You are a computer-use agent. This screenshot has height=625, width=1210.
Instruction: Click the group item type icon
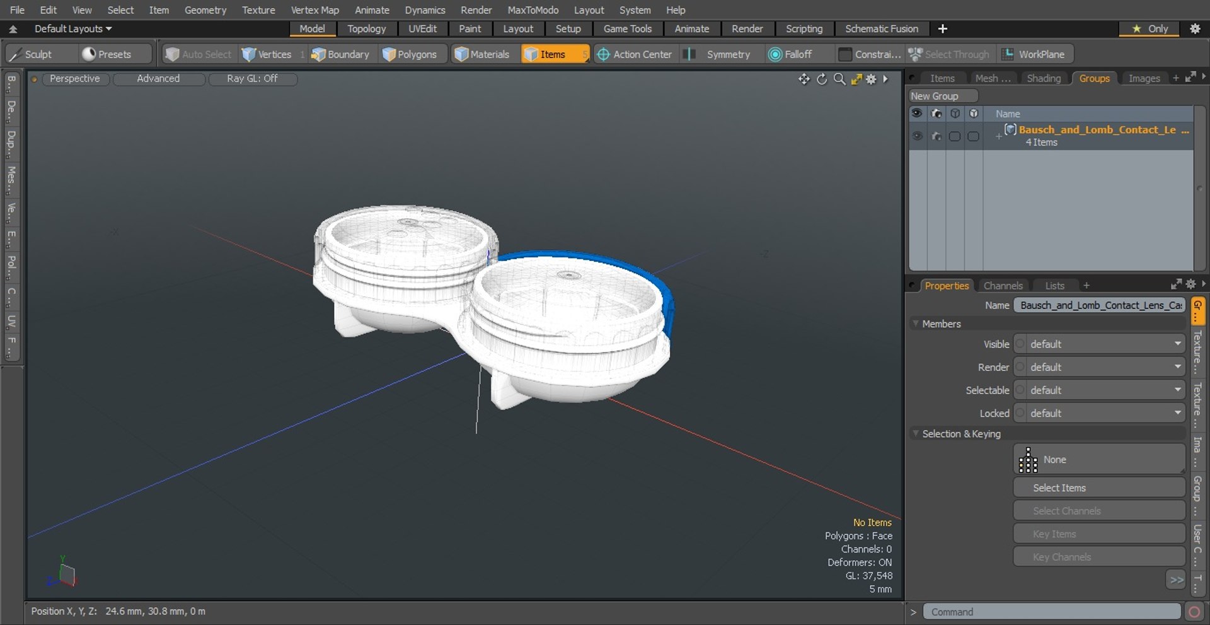1010,129
